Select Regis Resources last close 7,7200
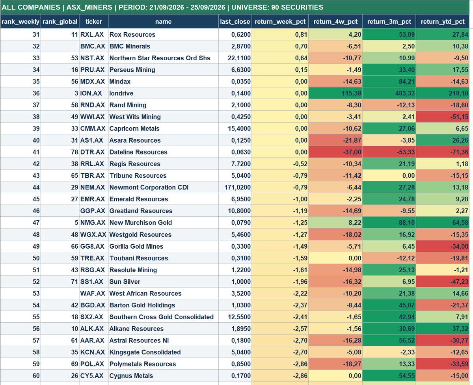 coord(235,164)
